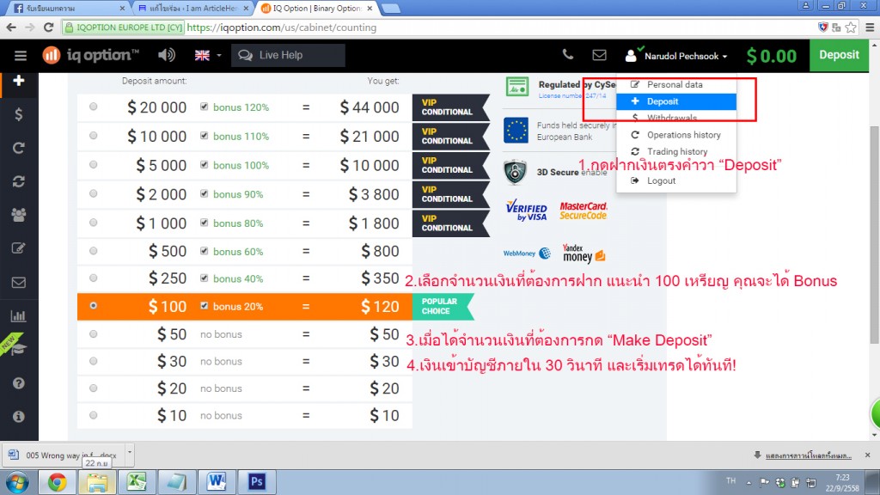Open Chrome menu icon
Image resolution: width=880 pixels, height=495 pixels.
[870, 27]
